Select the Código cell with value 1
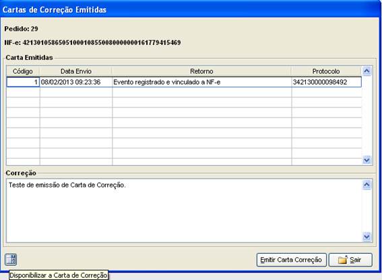The image size is (382, 280). (x=23, y=82)
